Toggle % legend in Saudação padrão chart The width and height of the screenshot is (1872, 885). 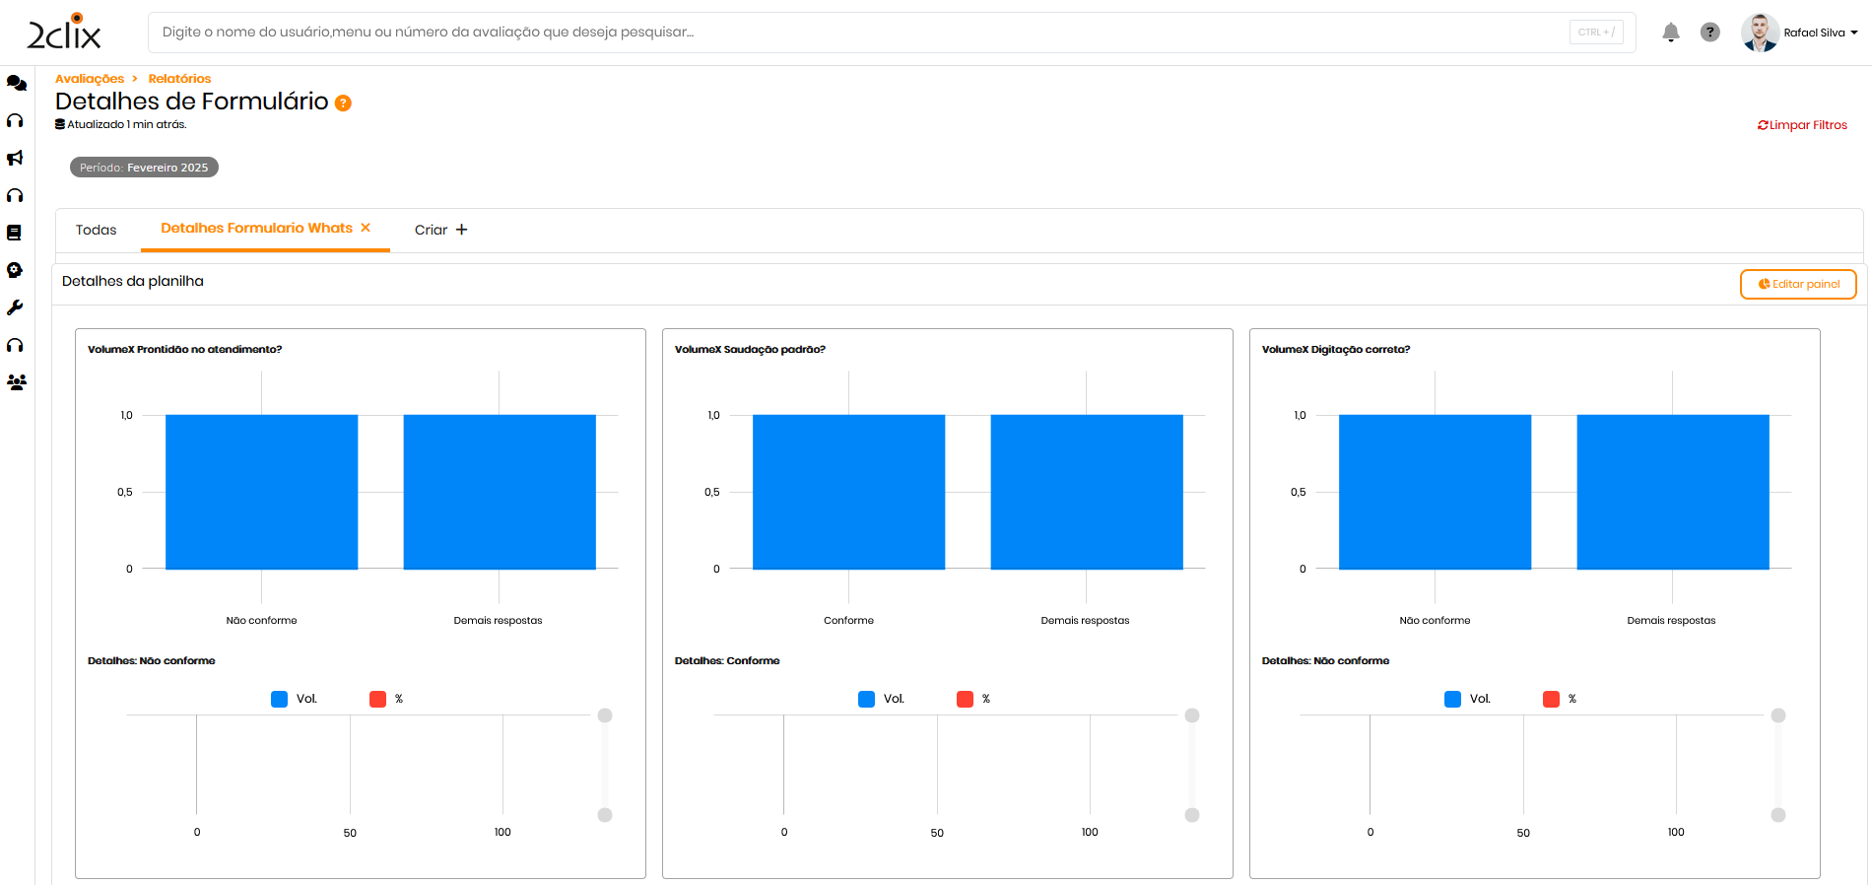973,699
